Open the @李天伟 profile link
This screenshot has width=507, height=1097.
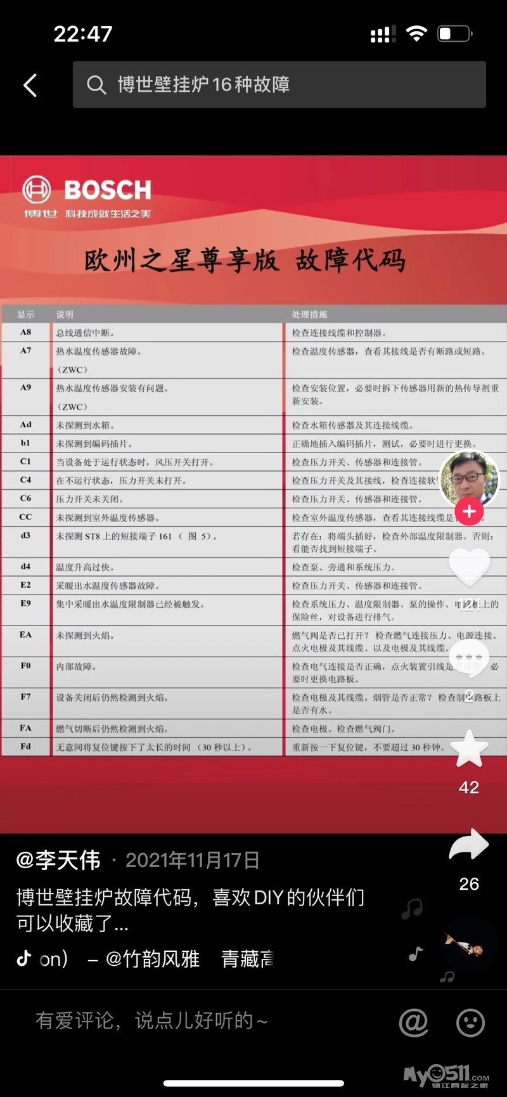click(x=58, y=860)
